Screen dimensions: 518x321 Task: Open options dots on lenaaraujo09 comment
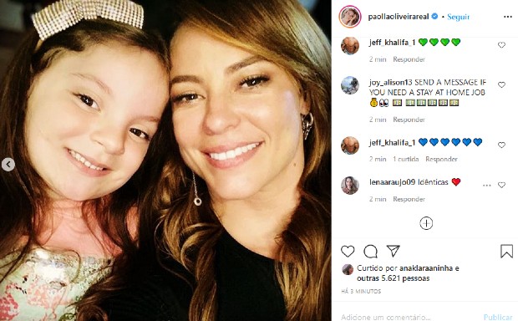[x=486, y=185]
